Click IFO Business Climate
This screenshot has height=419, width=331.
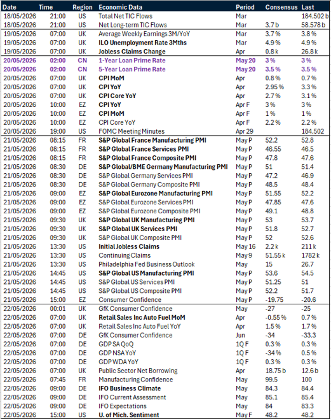pos(130,388)
